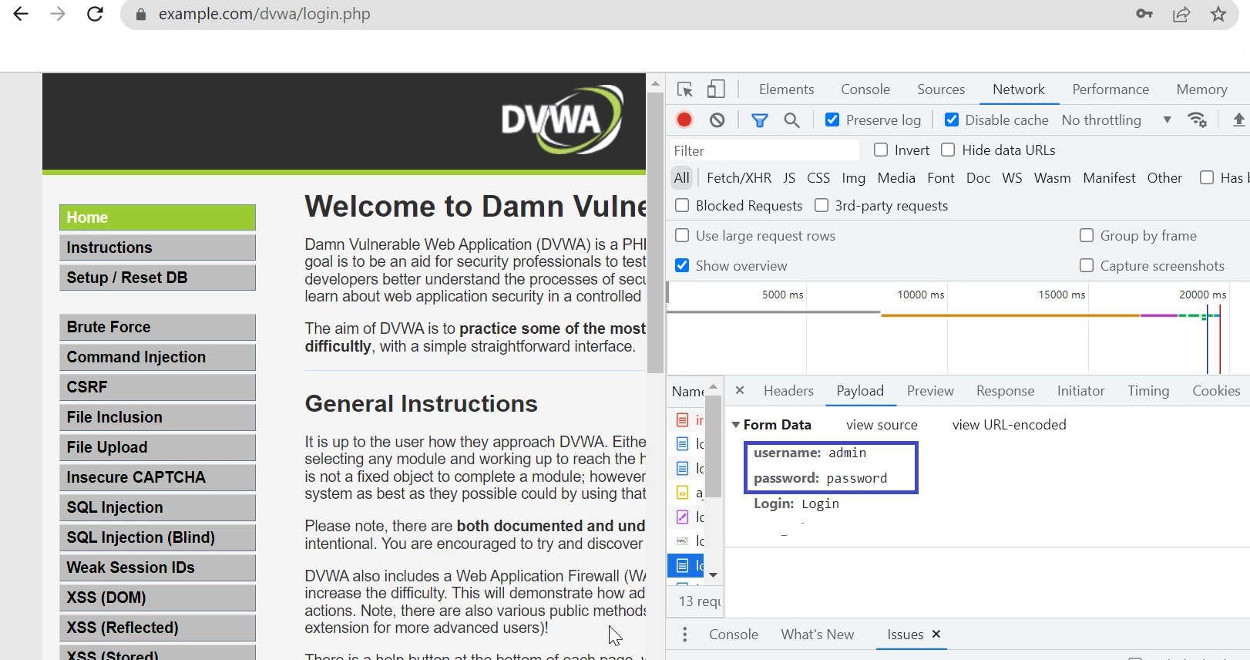Open the Response tab of the request
Viewport: 1250px width, 660px height.
pos(1005,391)
